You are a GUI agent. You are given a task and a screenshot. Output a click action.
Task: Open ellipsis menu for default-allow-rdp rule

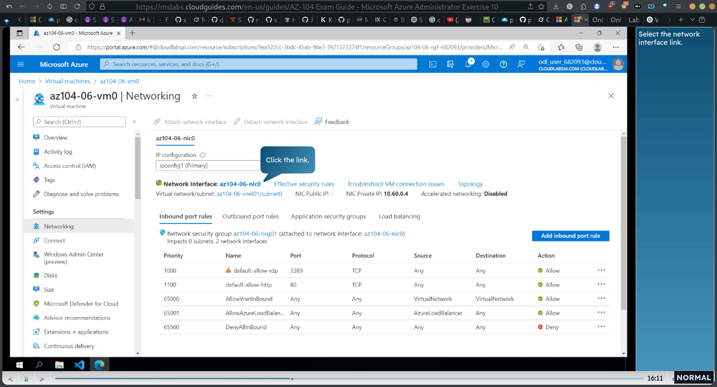tap(601, 270)
